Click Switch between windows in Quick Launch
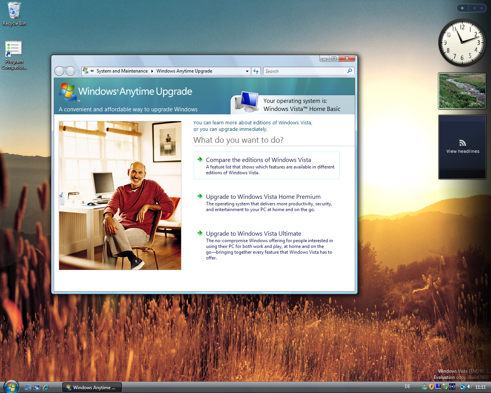Screen dimensions: 491x393 click(37, 387)
